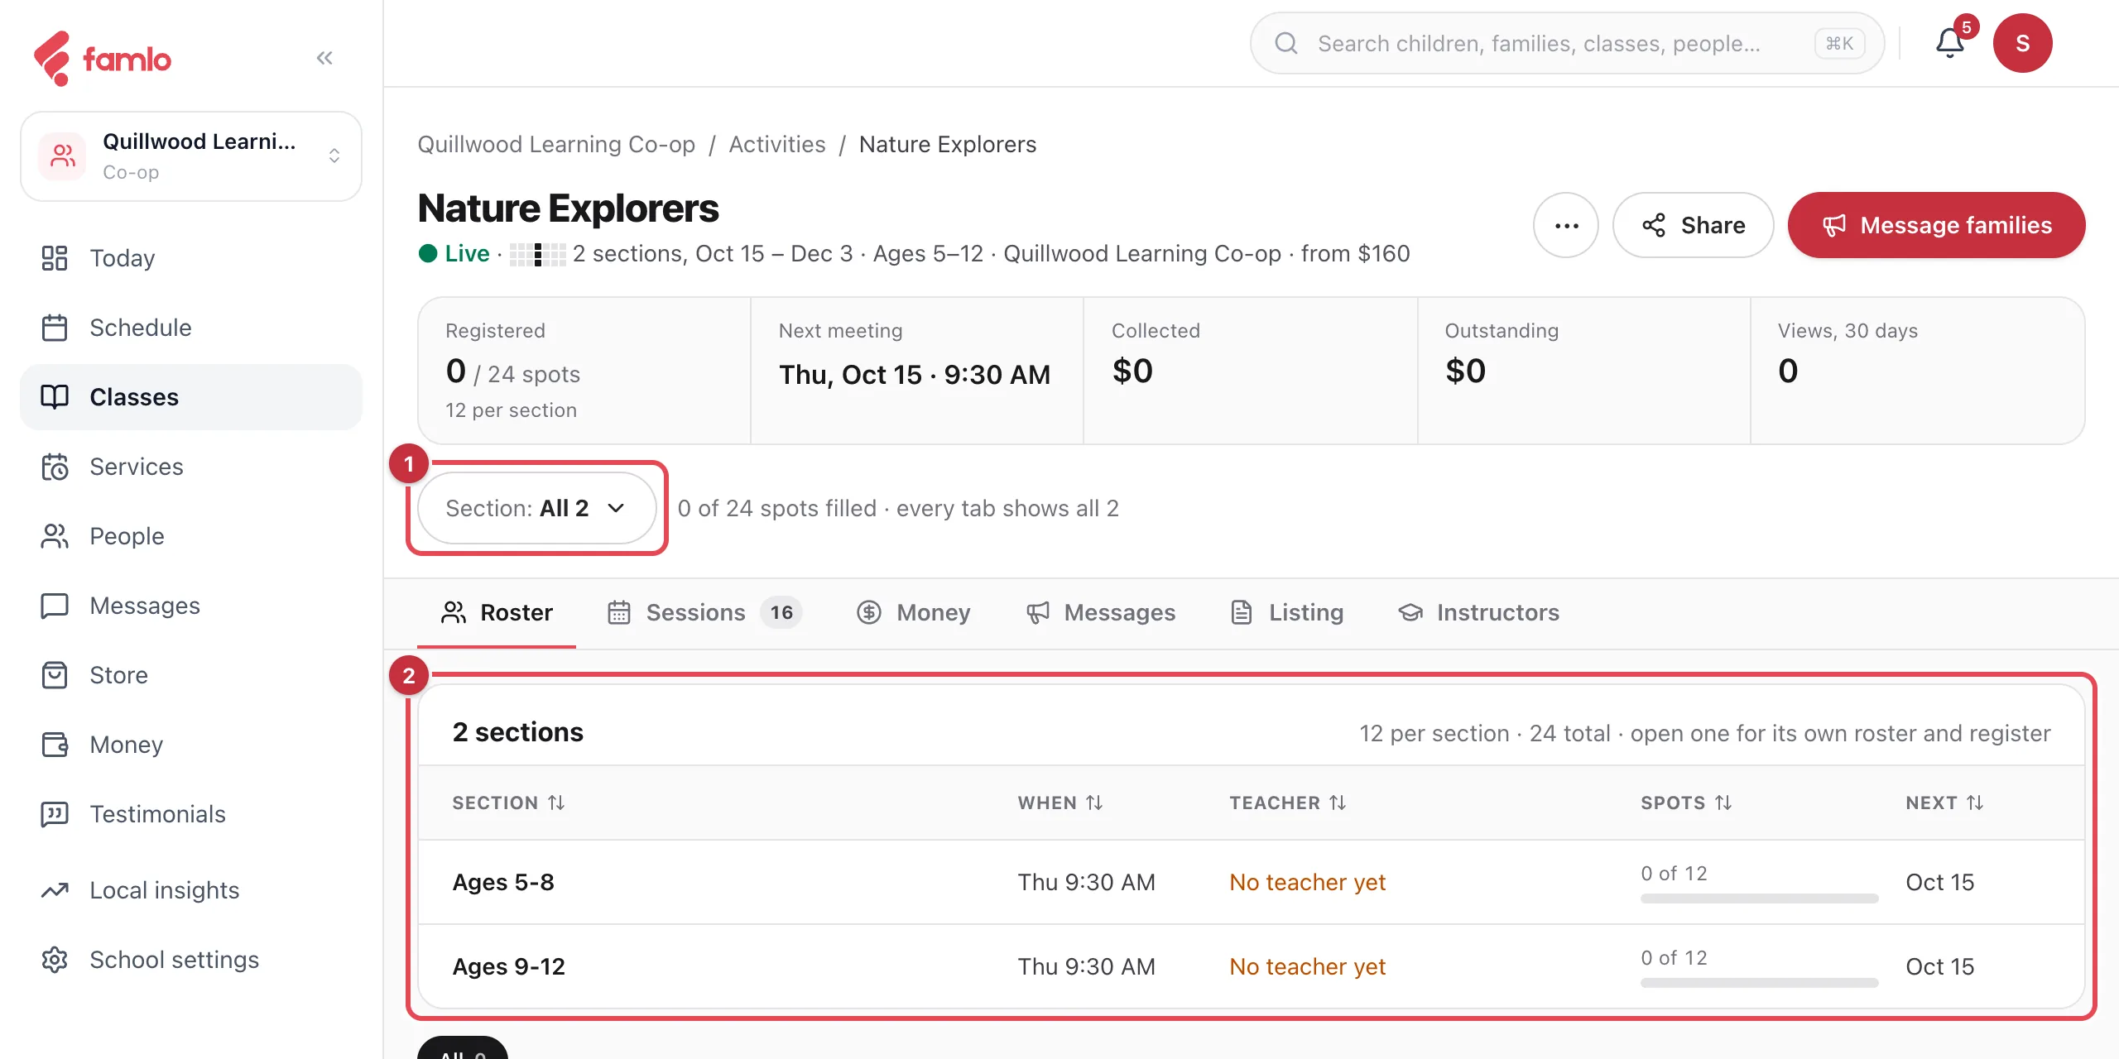Open the three-dots more actions menu

point(1566,225)
